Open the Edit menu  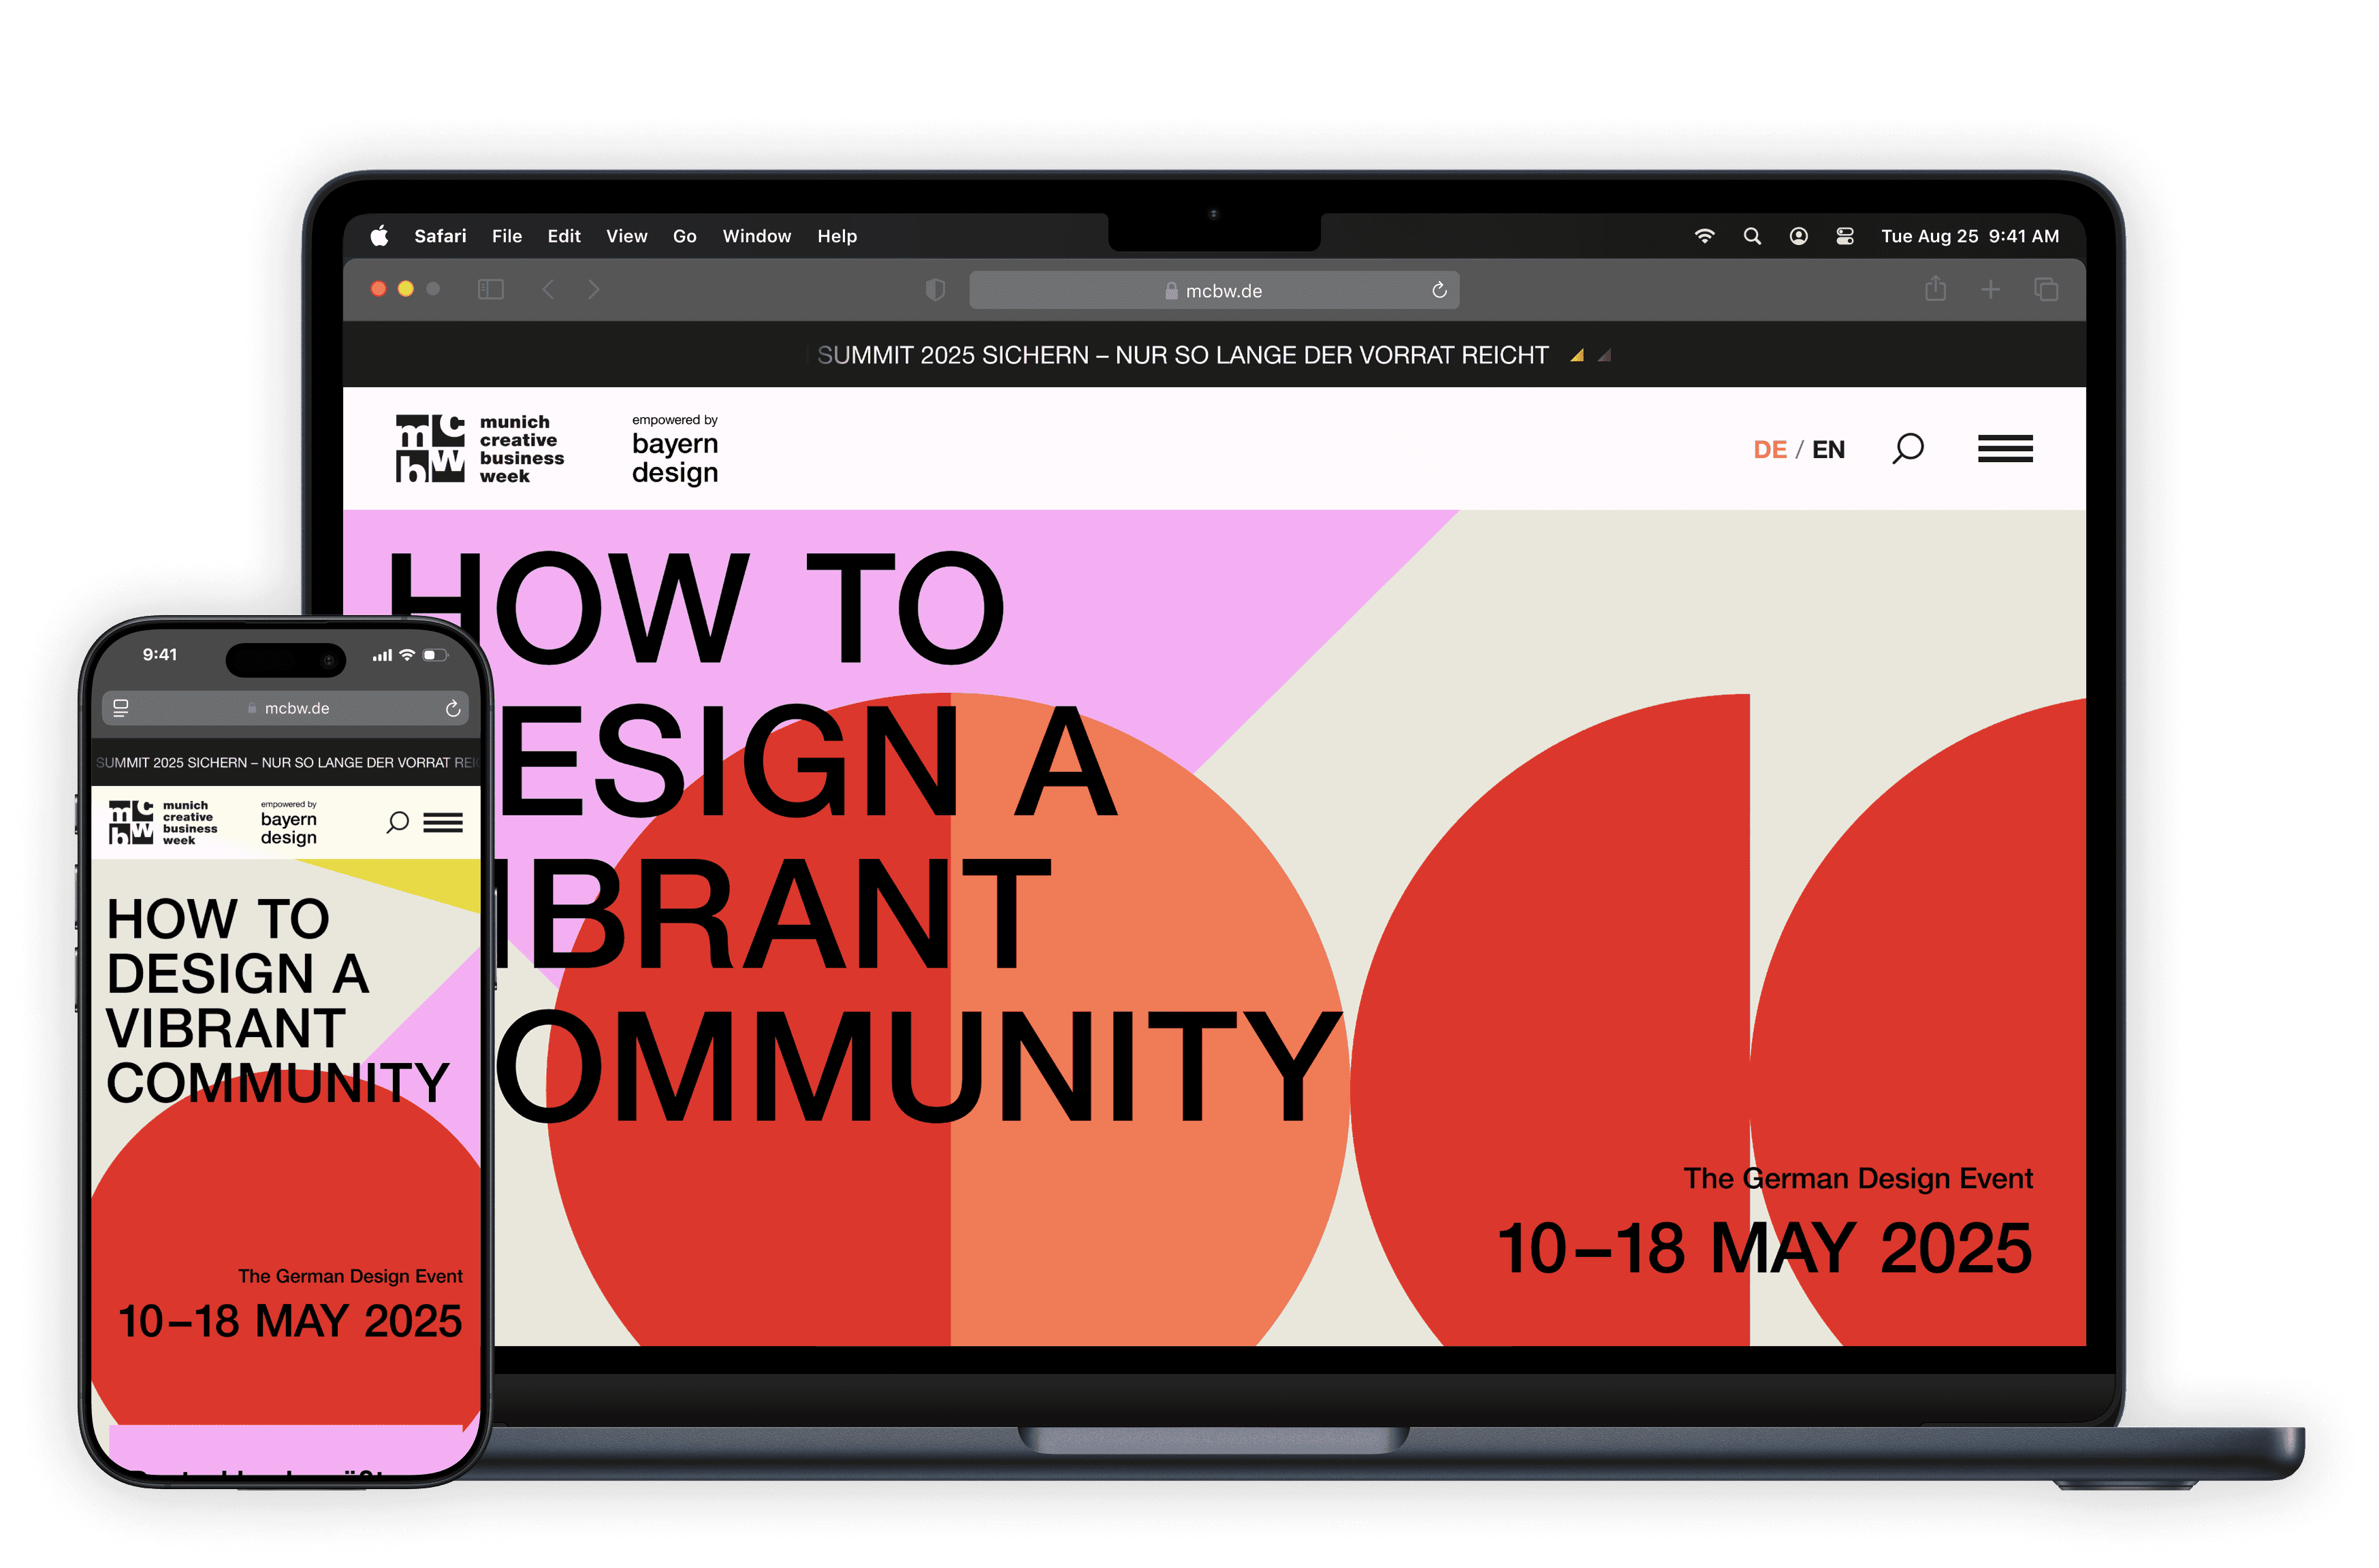[x=563, y=236]
